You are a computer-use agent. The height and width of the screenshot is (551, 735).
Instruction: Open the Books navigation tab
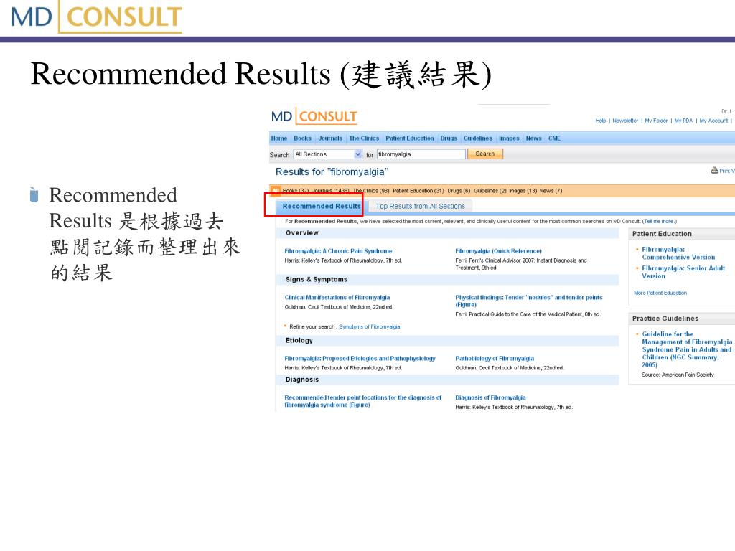click(302, 138)
